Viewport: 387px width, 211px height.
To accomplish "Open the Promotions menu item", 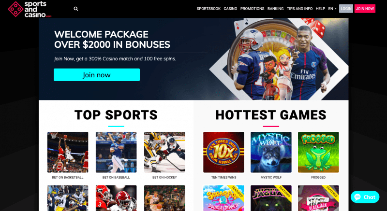I will point(252,9).
